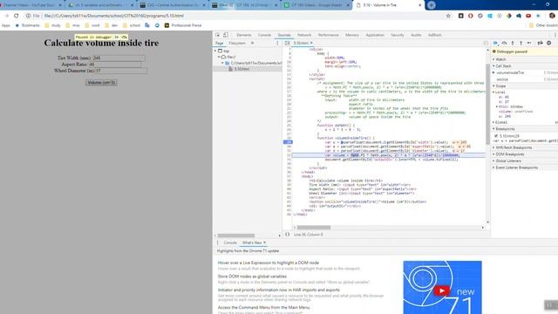Image resolution: width=558 pixels, height=314 pixels.
Task: Open the school bookmarks folder
Action: point(131,25)
